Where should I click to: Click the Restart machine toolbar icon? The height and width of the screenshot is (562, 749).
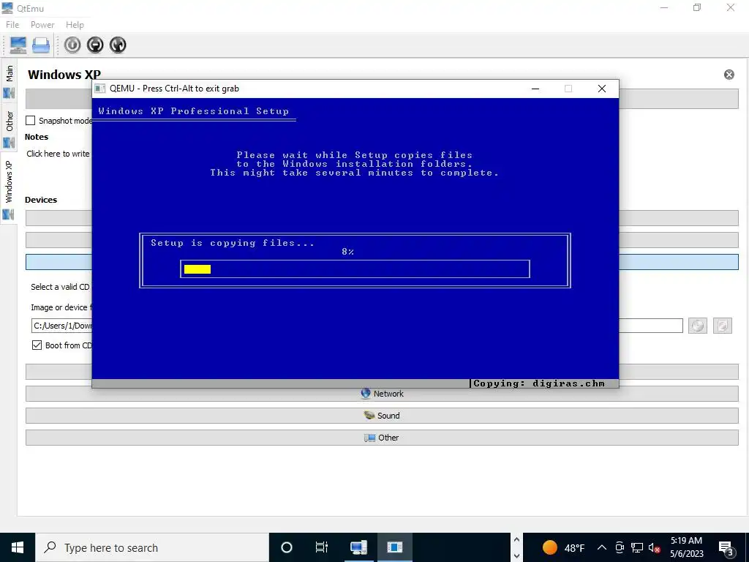click(118, 45)
